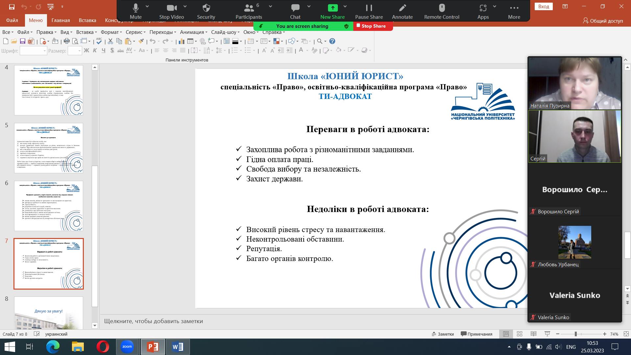
Task: Click the New presentation icon in the toolbar
Action: click(x=6, y=41)
